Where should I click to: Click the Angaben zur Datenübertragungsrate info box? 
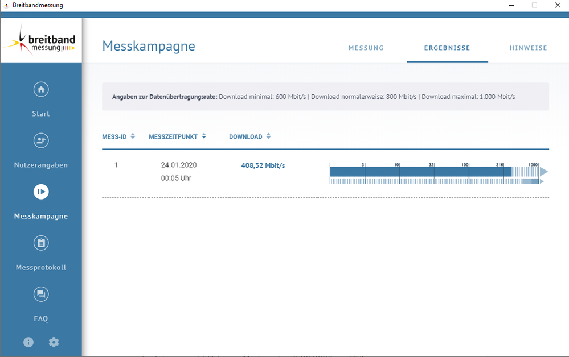tap(325, 97)
